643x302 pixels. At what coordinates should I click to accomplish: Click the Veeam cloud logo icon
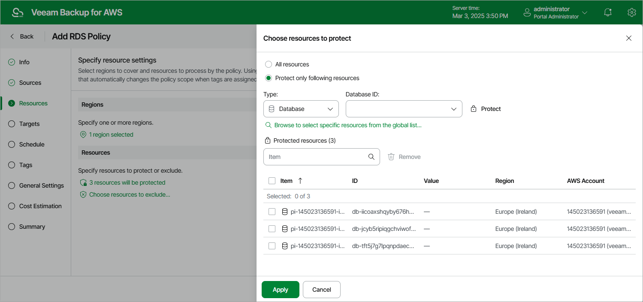[18, 12]
